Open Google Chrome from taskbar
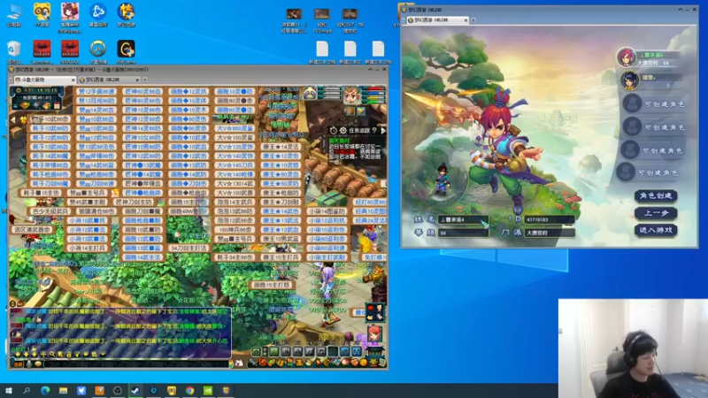The height and width of the screenshot is (398, 708). tap(189, 390)
